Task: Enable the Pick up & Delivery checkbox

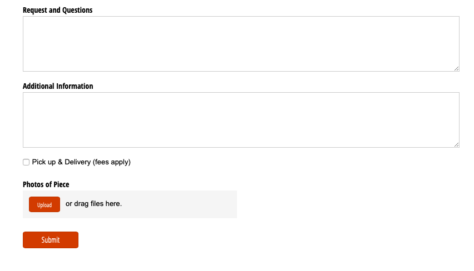Action: 26,162
